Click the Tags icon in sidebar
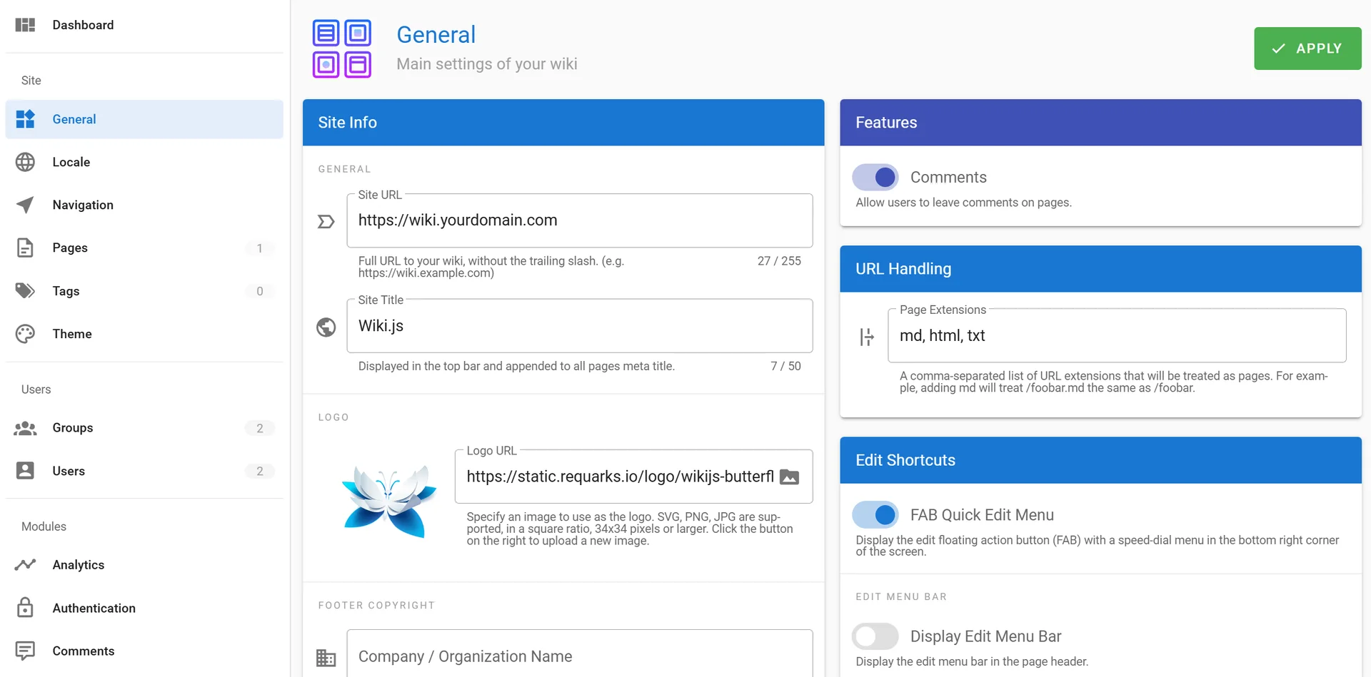Image resolution: width=1371 pixels, height=677 pixels. 25,290
